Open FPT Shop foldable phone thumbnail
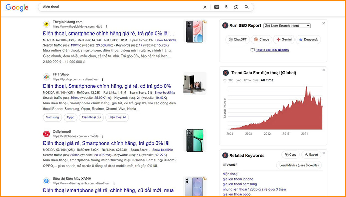Viewport: 346px width, 197px height. click(195, 83)
